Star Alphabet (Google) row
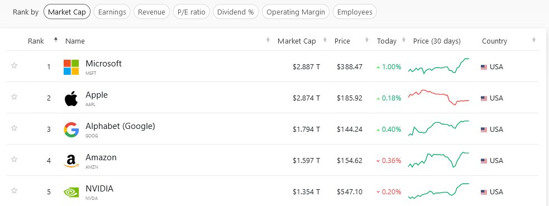The image size is (549, 206). tap(14, 128)
